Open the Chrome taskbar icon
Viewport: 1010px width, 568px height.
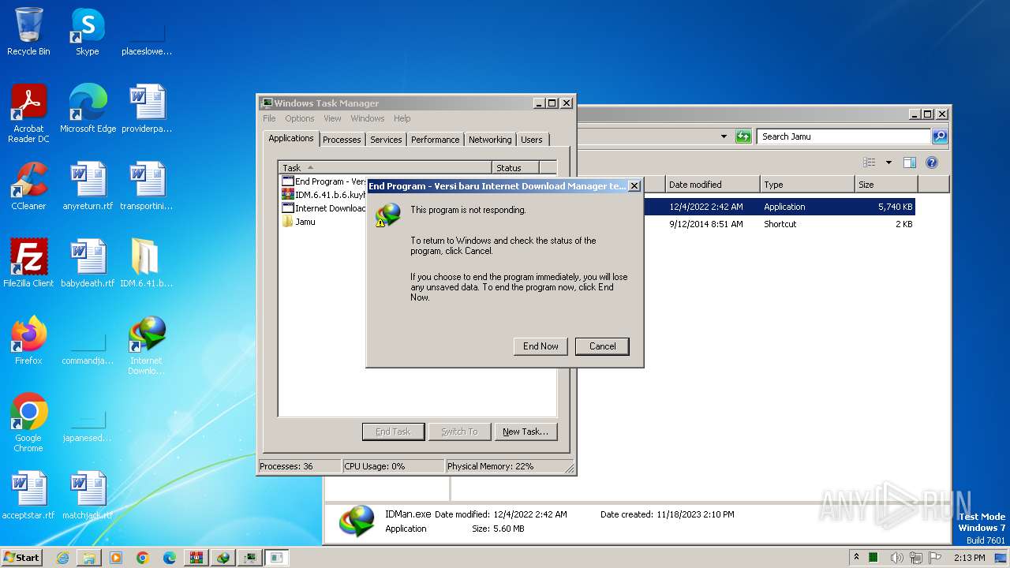point(143,558)
